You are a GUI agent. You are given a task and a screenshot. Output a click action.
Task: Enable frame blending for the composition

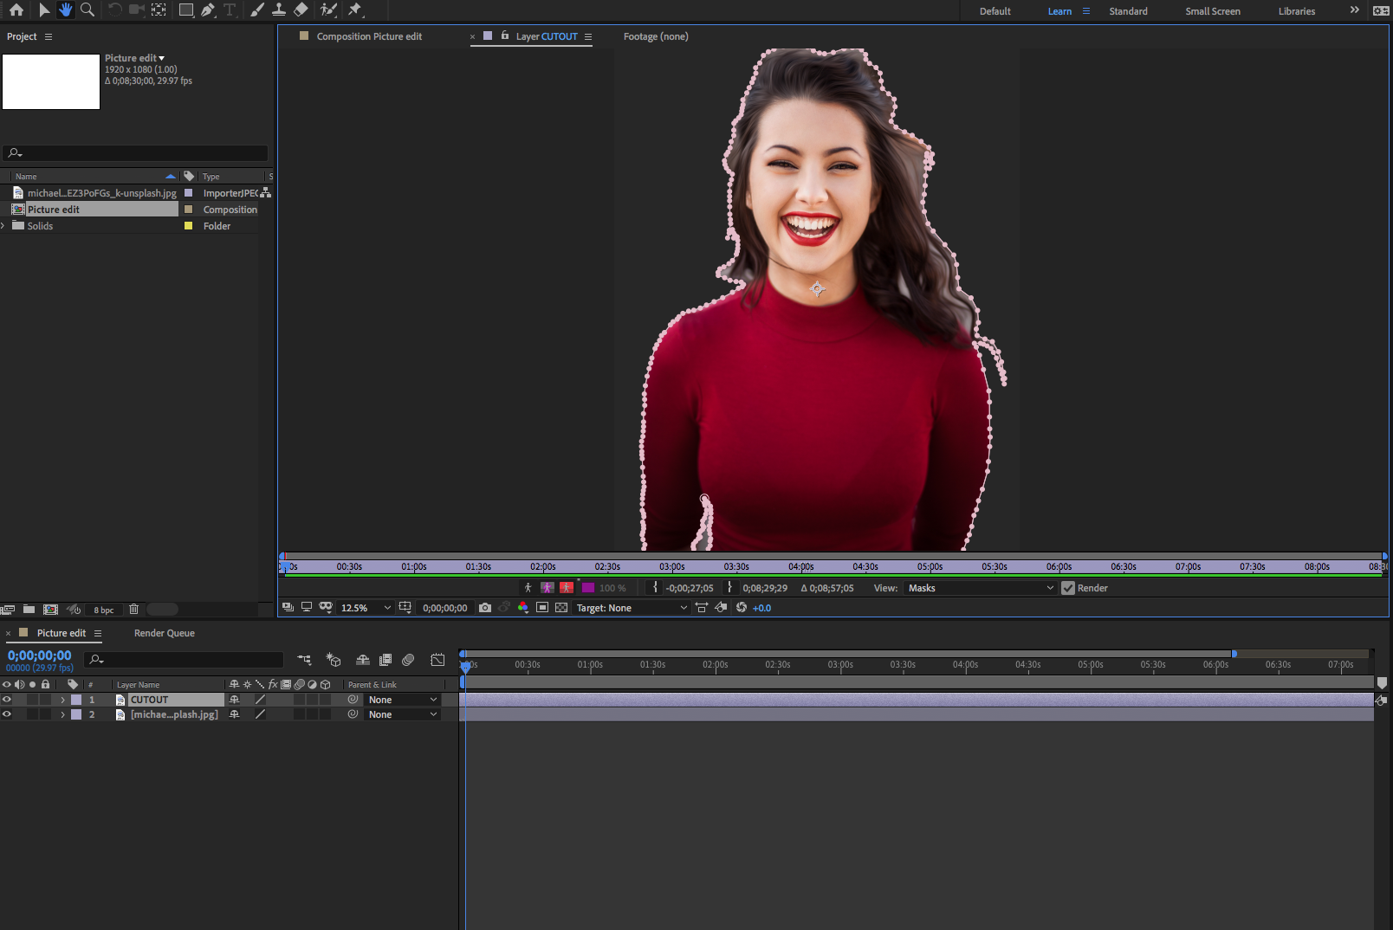[386, 660]
